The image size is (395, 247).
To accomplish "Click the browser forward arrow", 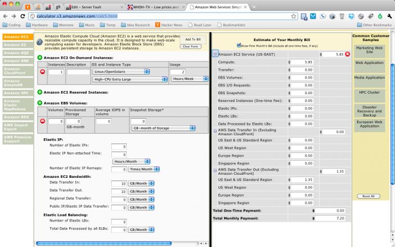I will [x=14, y=16].
